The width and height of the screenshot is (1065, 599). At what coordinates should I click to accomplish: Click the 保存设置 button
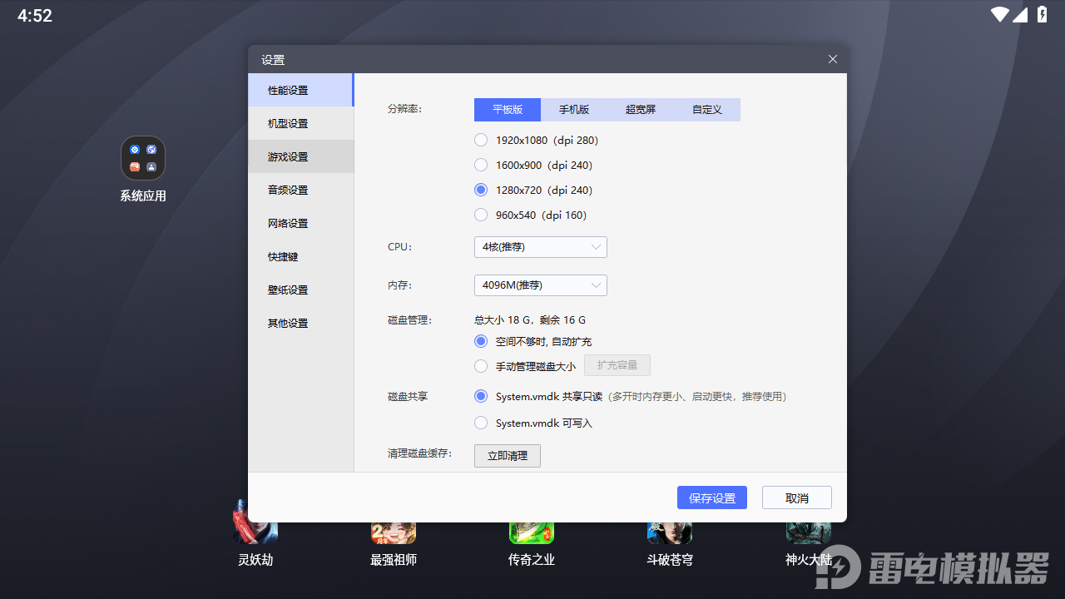pyautogui.click(x=711, y=498)
